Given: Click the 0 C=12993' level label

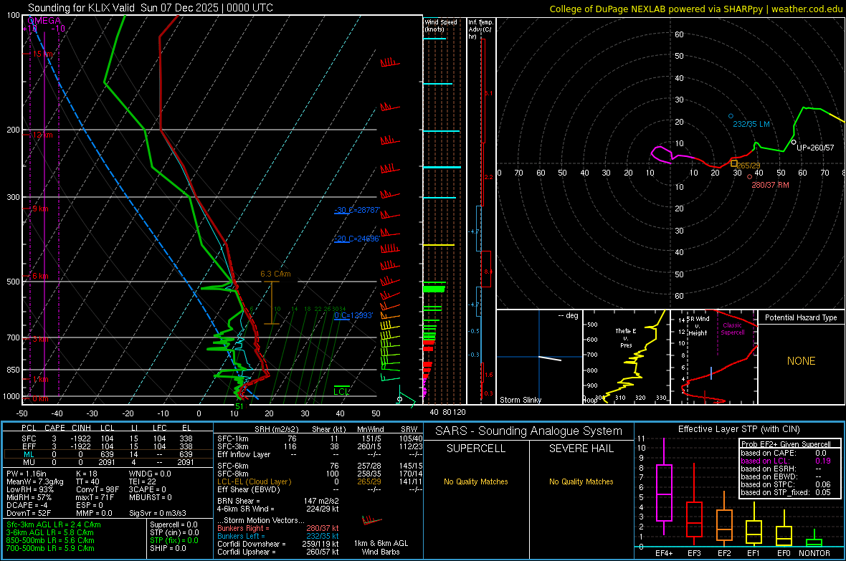Looking at the screenshot, I should pyautogui.click(x=353, y=315).
